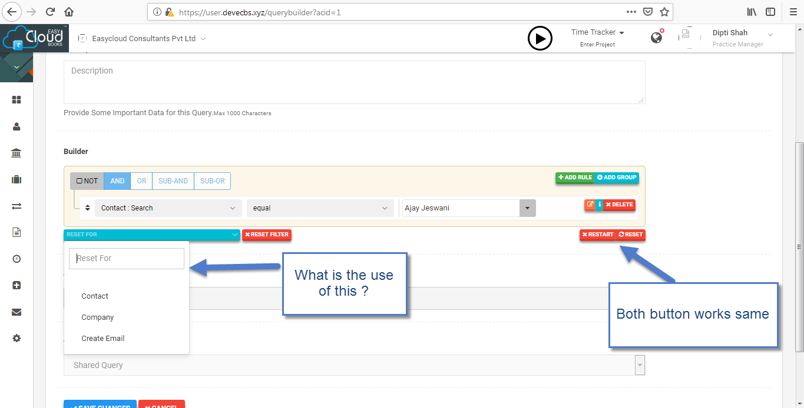Choose Contact from Reset For list
The width and height of the screenshot is (804, 408).
pyautogui.click(x=95, y=296)
